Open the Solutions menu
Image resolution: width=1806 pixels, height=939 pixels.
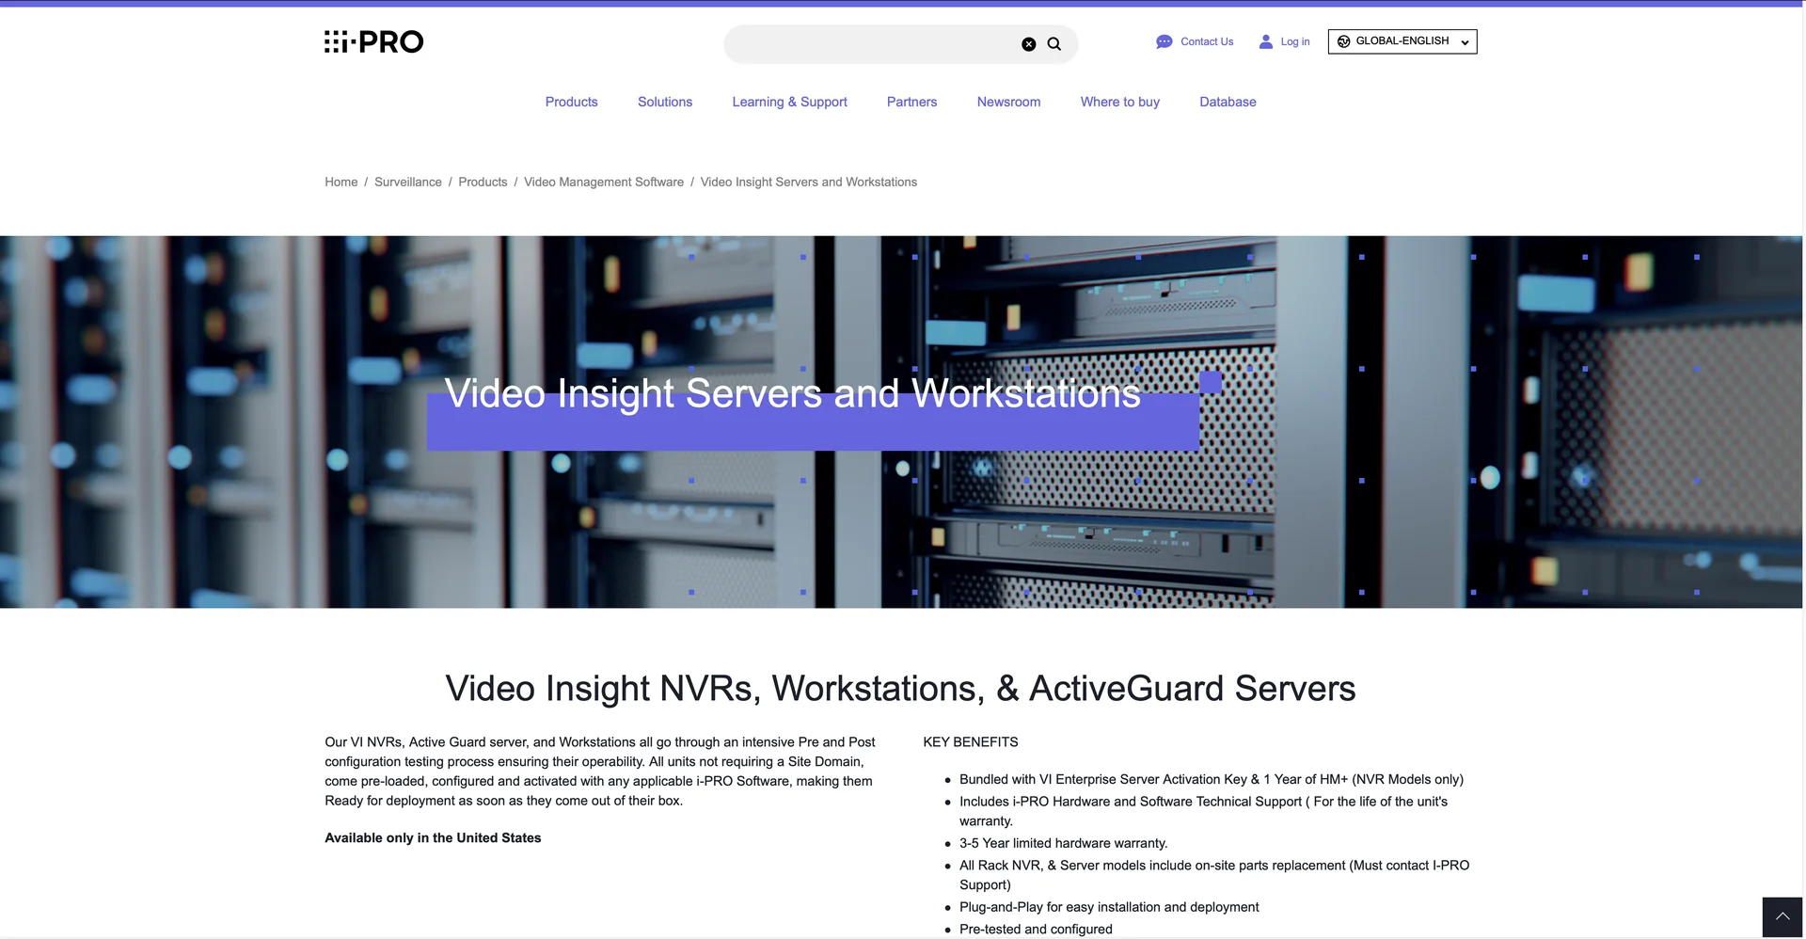tap(665, 102)
